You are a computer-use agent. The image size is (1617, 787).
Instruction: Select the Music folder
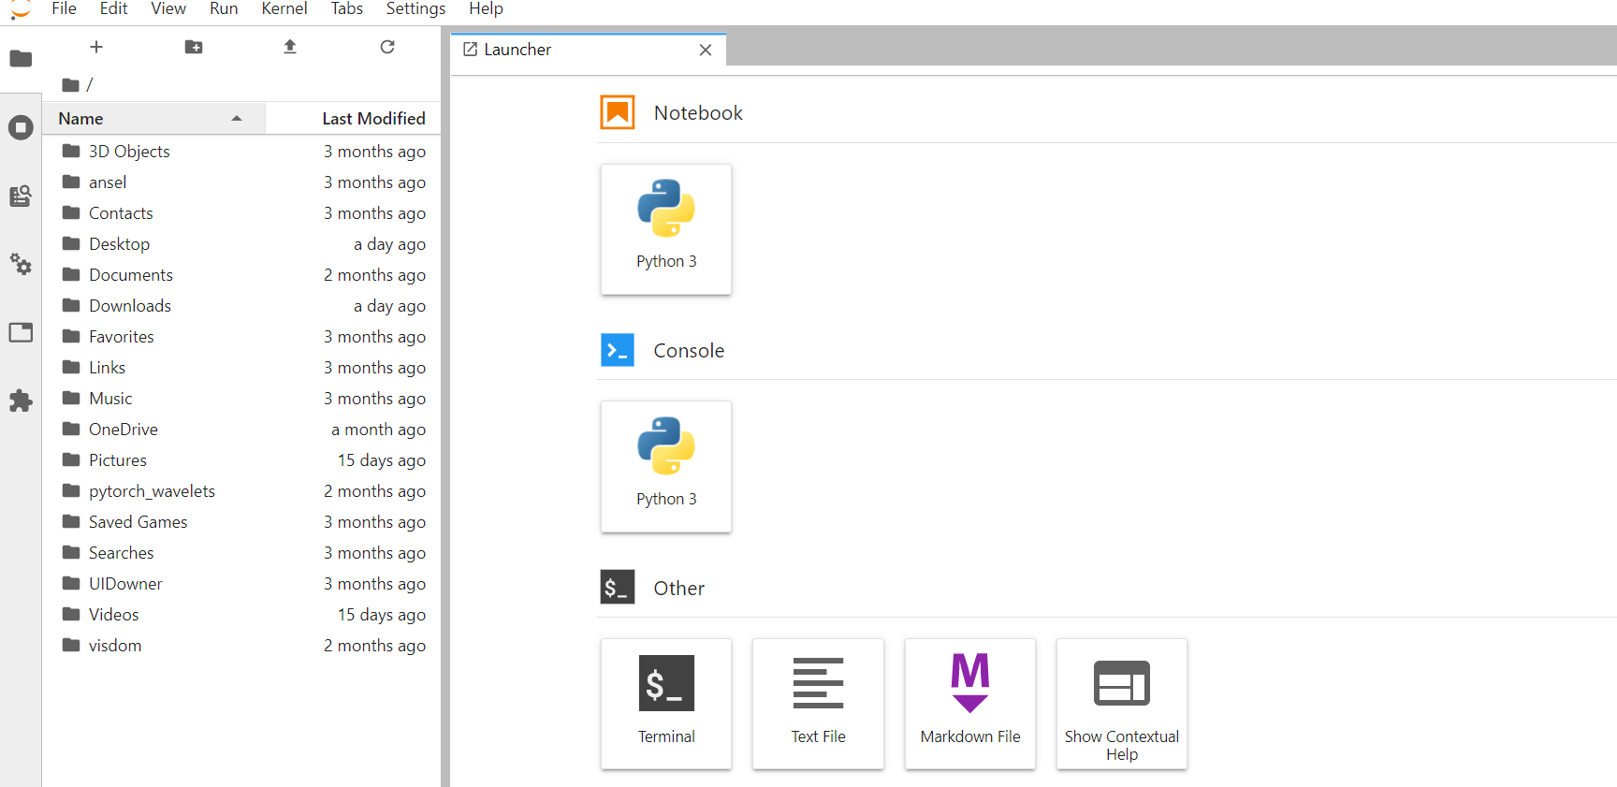tap(241, 399)
